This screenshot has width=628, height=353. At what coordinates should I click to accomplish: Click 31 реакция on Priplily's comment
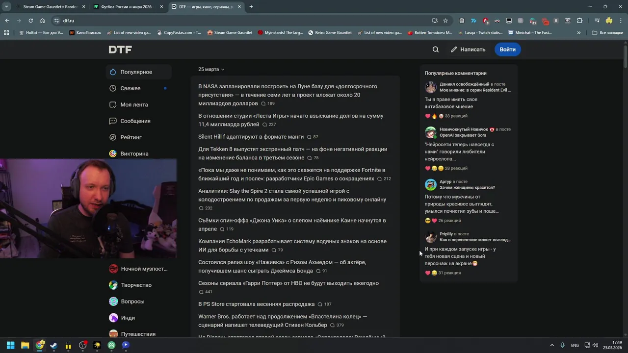click(x=449, y=273)
